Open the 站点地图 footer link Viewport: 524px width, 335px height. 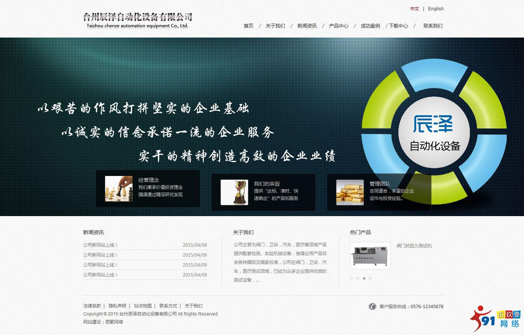(143, 306)
